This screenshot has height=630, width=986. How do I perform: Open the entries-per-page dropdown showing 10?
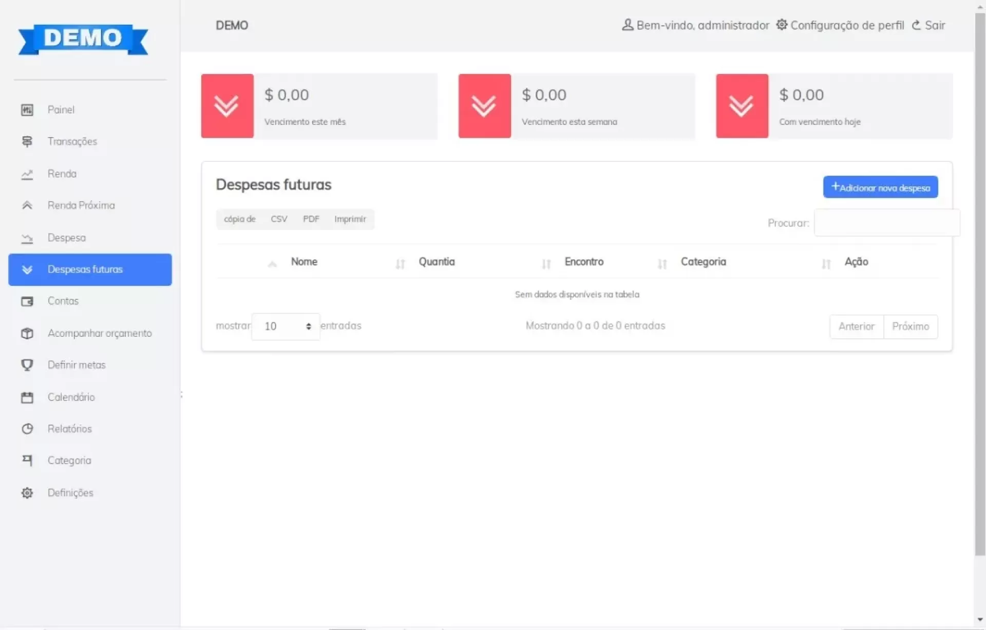[286, 327]
